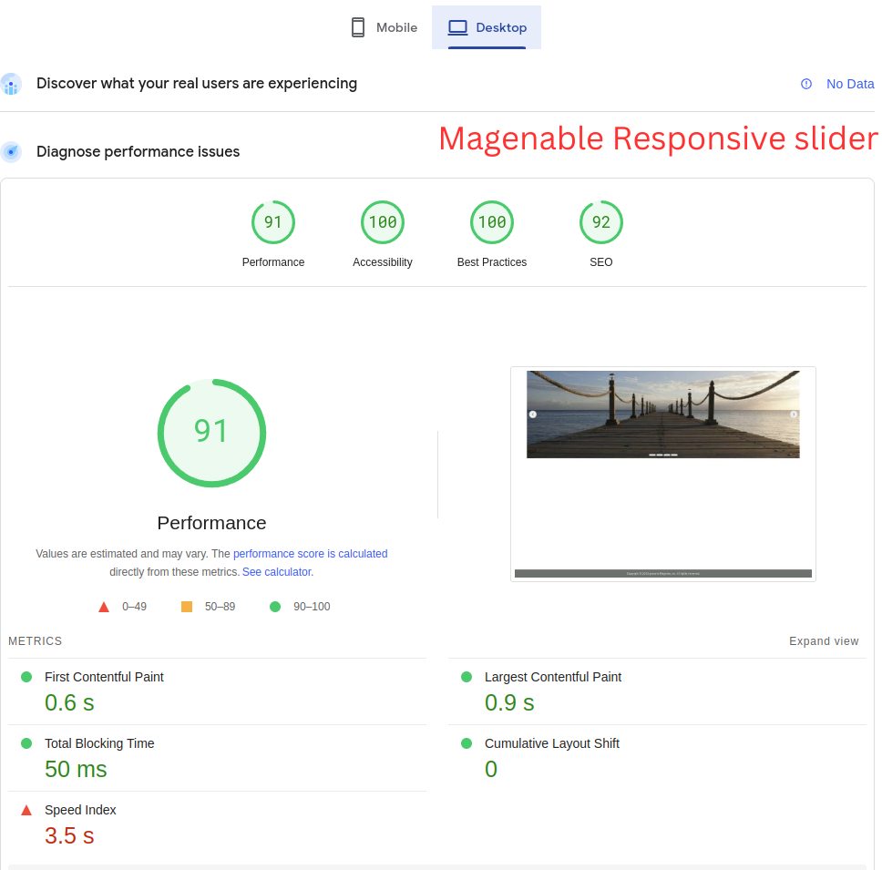Open the No Data link
Screen dimensions: 882x870
[x=850, y=84]
